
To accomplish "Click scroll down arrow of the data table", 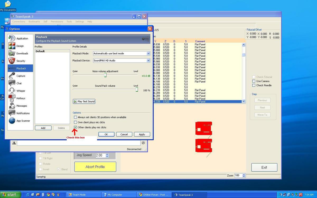I will [x=244, y=101].
